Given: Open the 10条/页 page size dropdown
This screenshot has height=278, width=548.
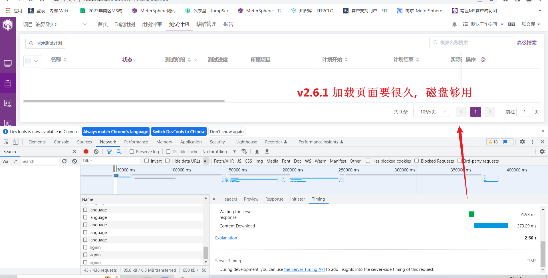Looking at the screenshot, I should tap(431, 112).
